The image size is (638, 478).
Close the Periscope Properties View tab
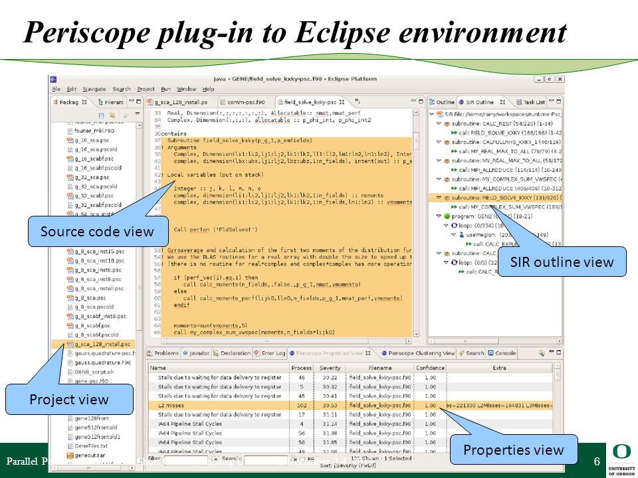click(x=368, y=353)
